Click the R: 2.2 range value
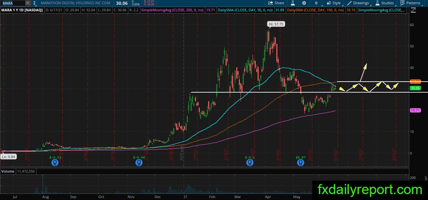428x200 pixels. click(x=134, y=10)
